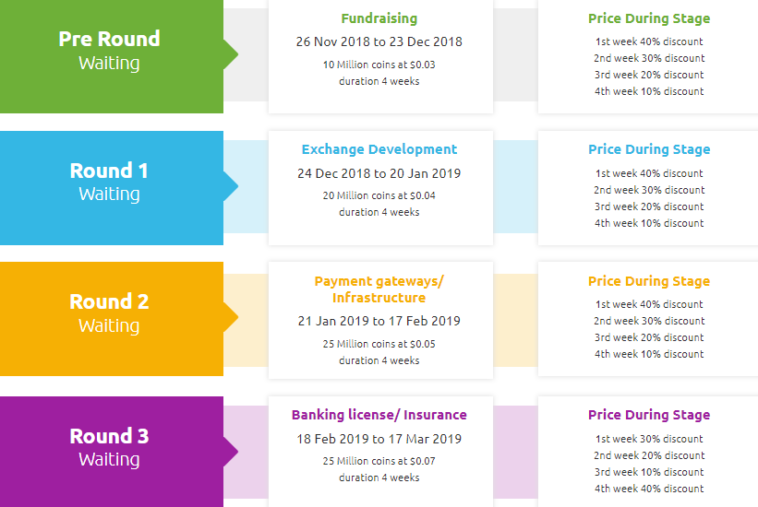Click the 25 Million coins at $0.07 text

point(379,461)
